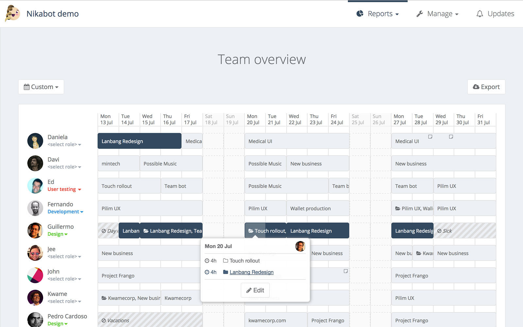Click John's colorful avatar
The height and width of the screenshot is (327, 523).
(x=35, y=275)
